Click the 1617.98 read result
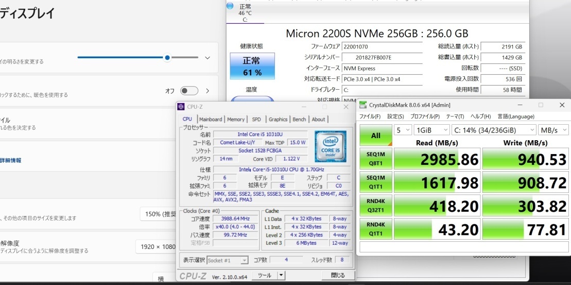Screen dimensions: 571x285 (x=437, y=182)
